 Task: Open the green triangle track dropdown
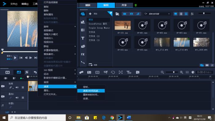tap(21, 78)
